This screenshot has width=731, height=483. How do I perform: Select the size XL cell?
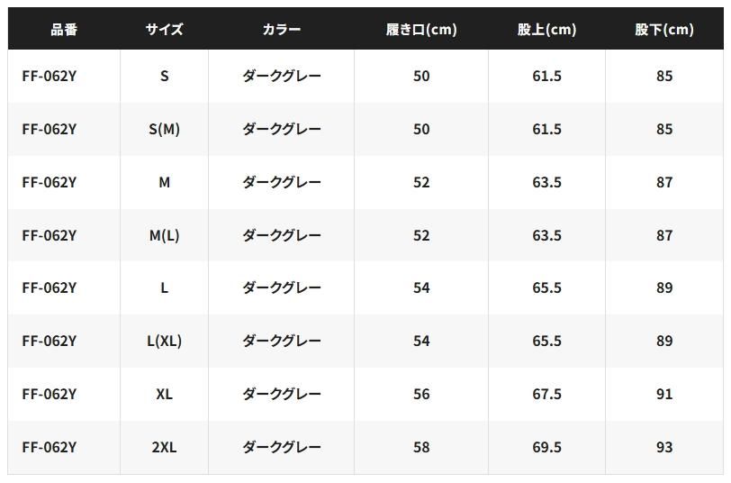click(x=164, y=395)
